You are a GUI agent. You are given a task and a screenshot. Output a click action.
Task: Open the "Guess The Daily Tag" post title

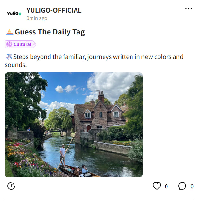50,32
